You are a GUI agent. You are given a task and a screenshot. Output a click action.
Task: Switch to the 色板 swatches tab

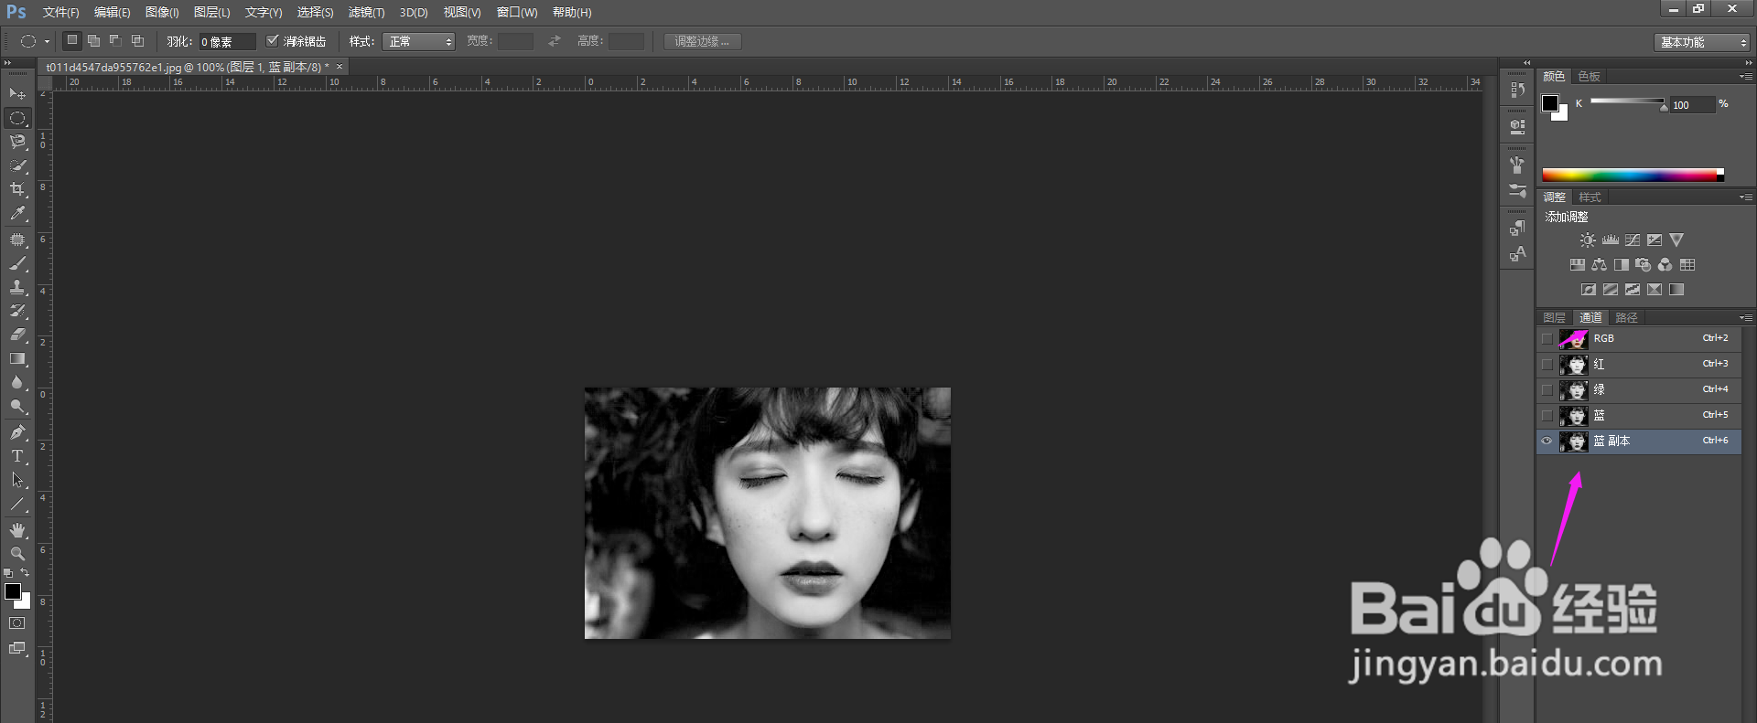[1590, 76]
